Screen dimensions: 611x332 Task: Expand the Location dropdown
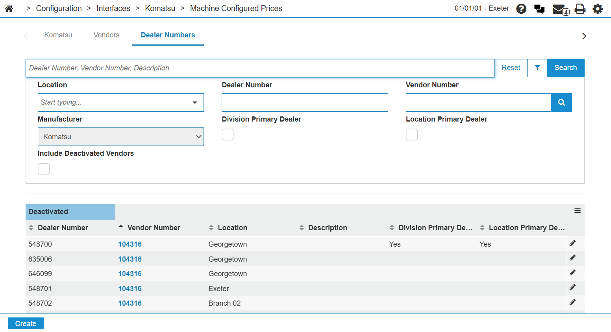click(x=194, y=102)
